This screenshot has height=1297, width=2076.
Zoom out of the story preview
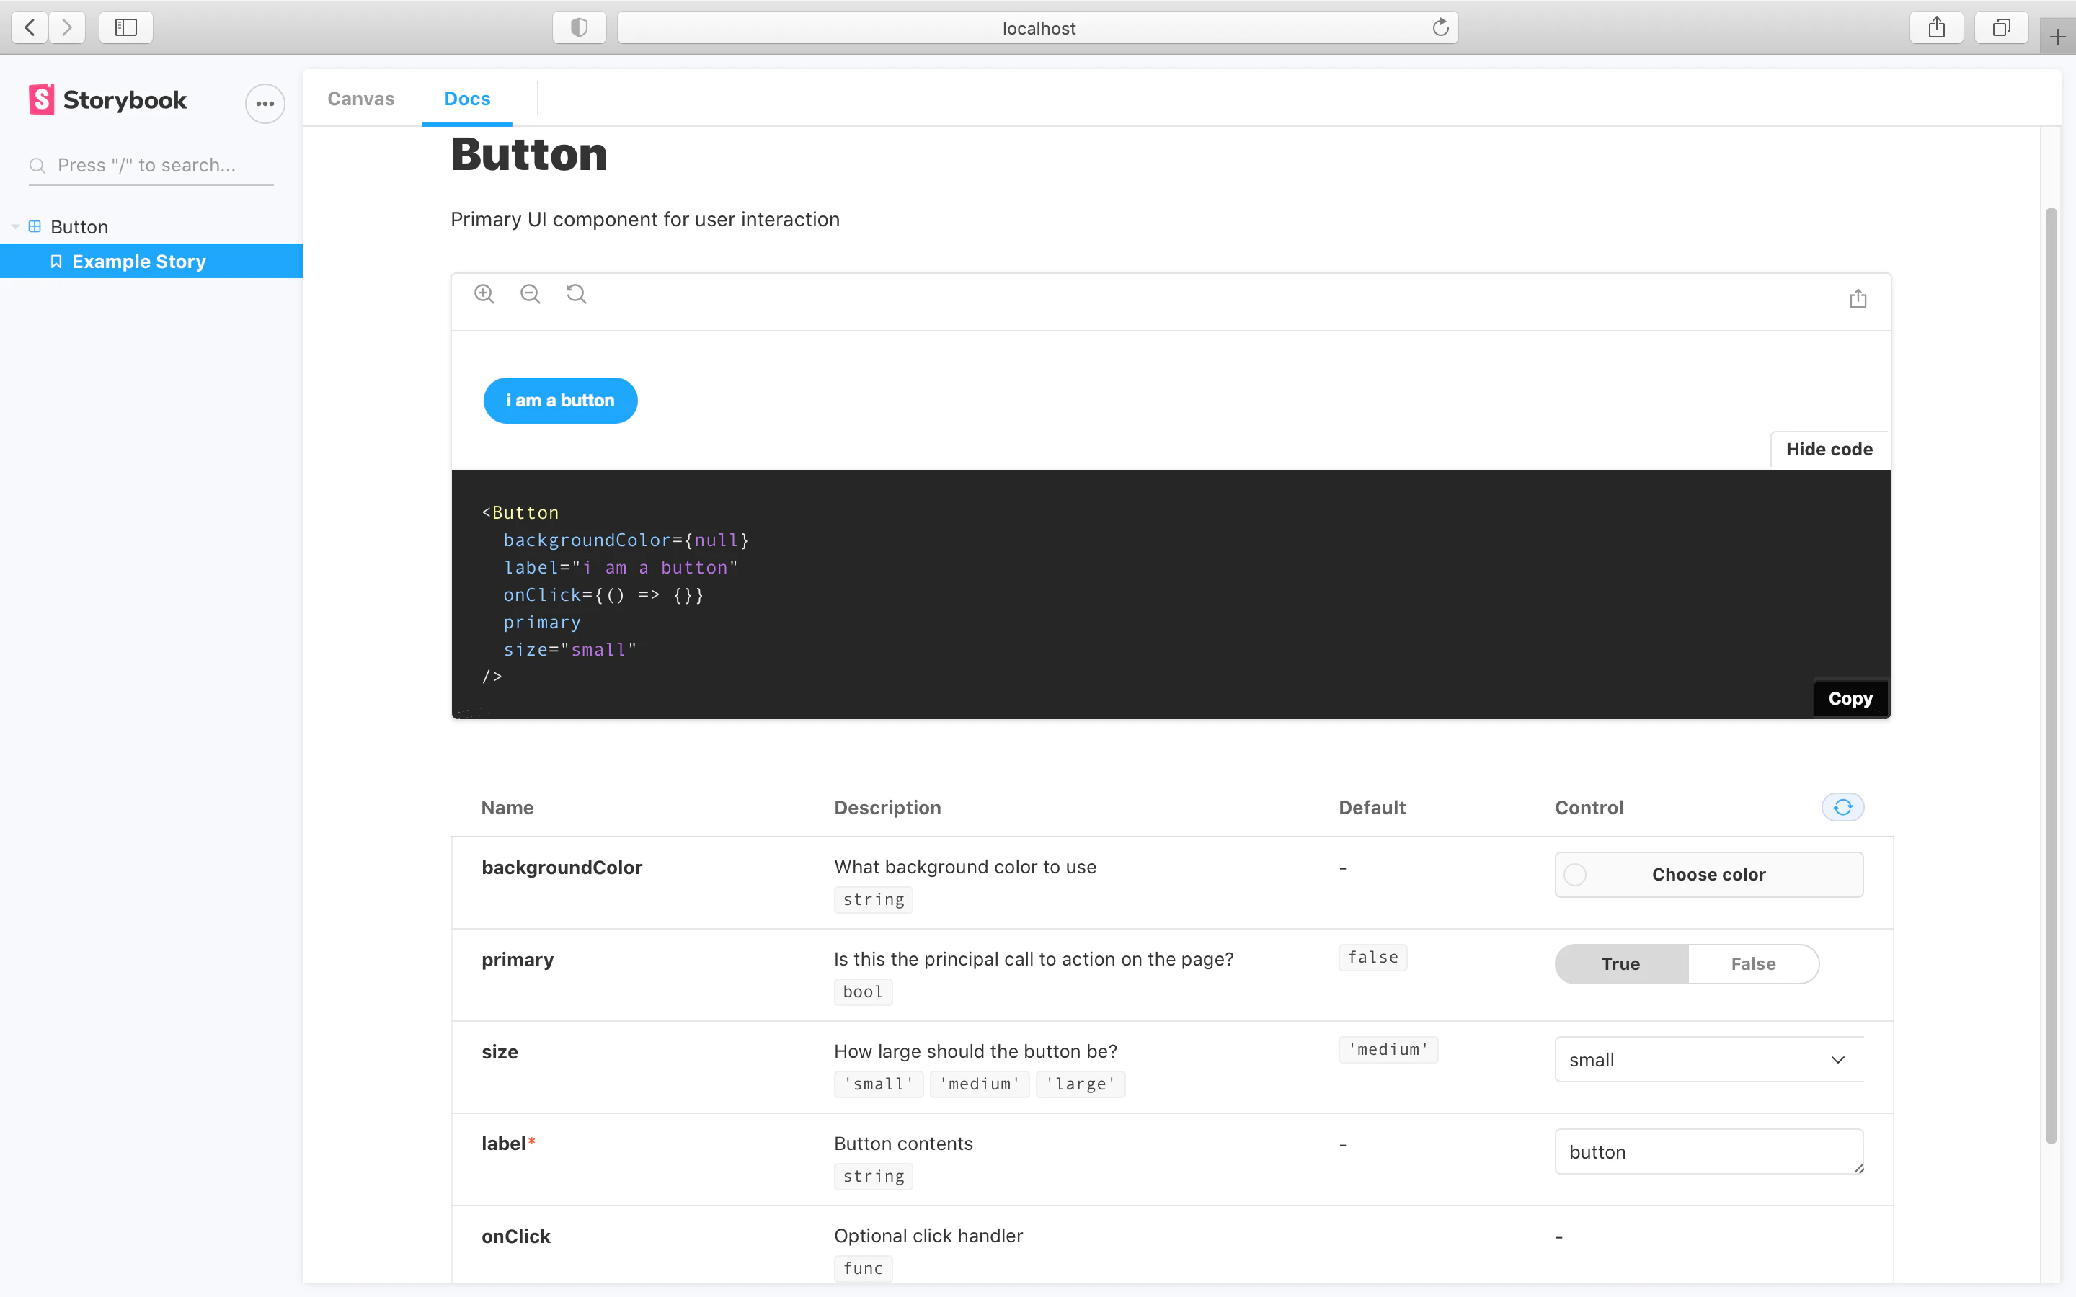tap(530, 293)
